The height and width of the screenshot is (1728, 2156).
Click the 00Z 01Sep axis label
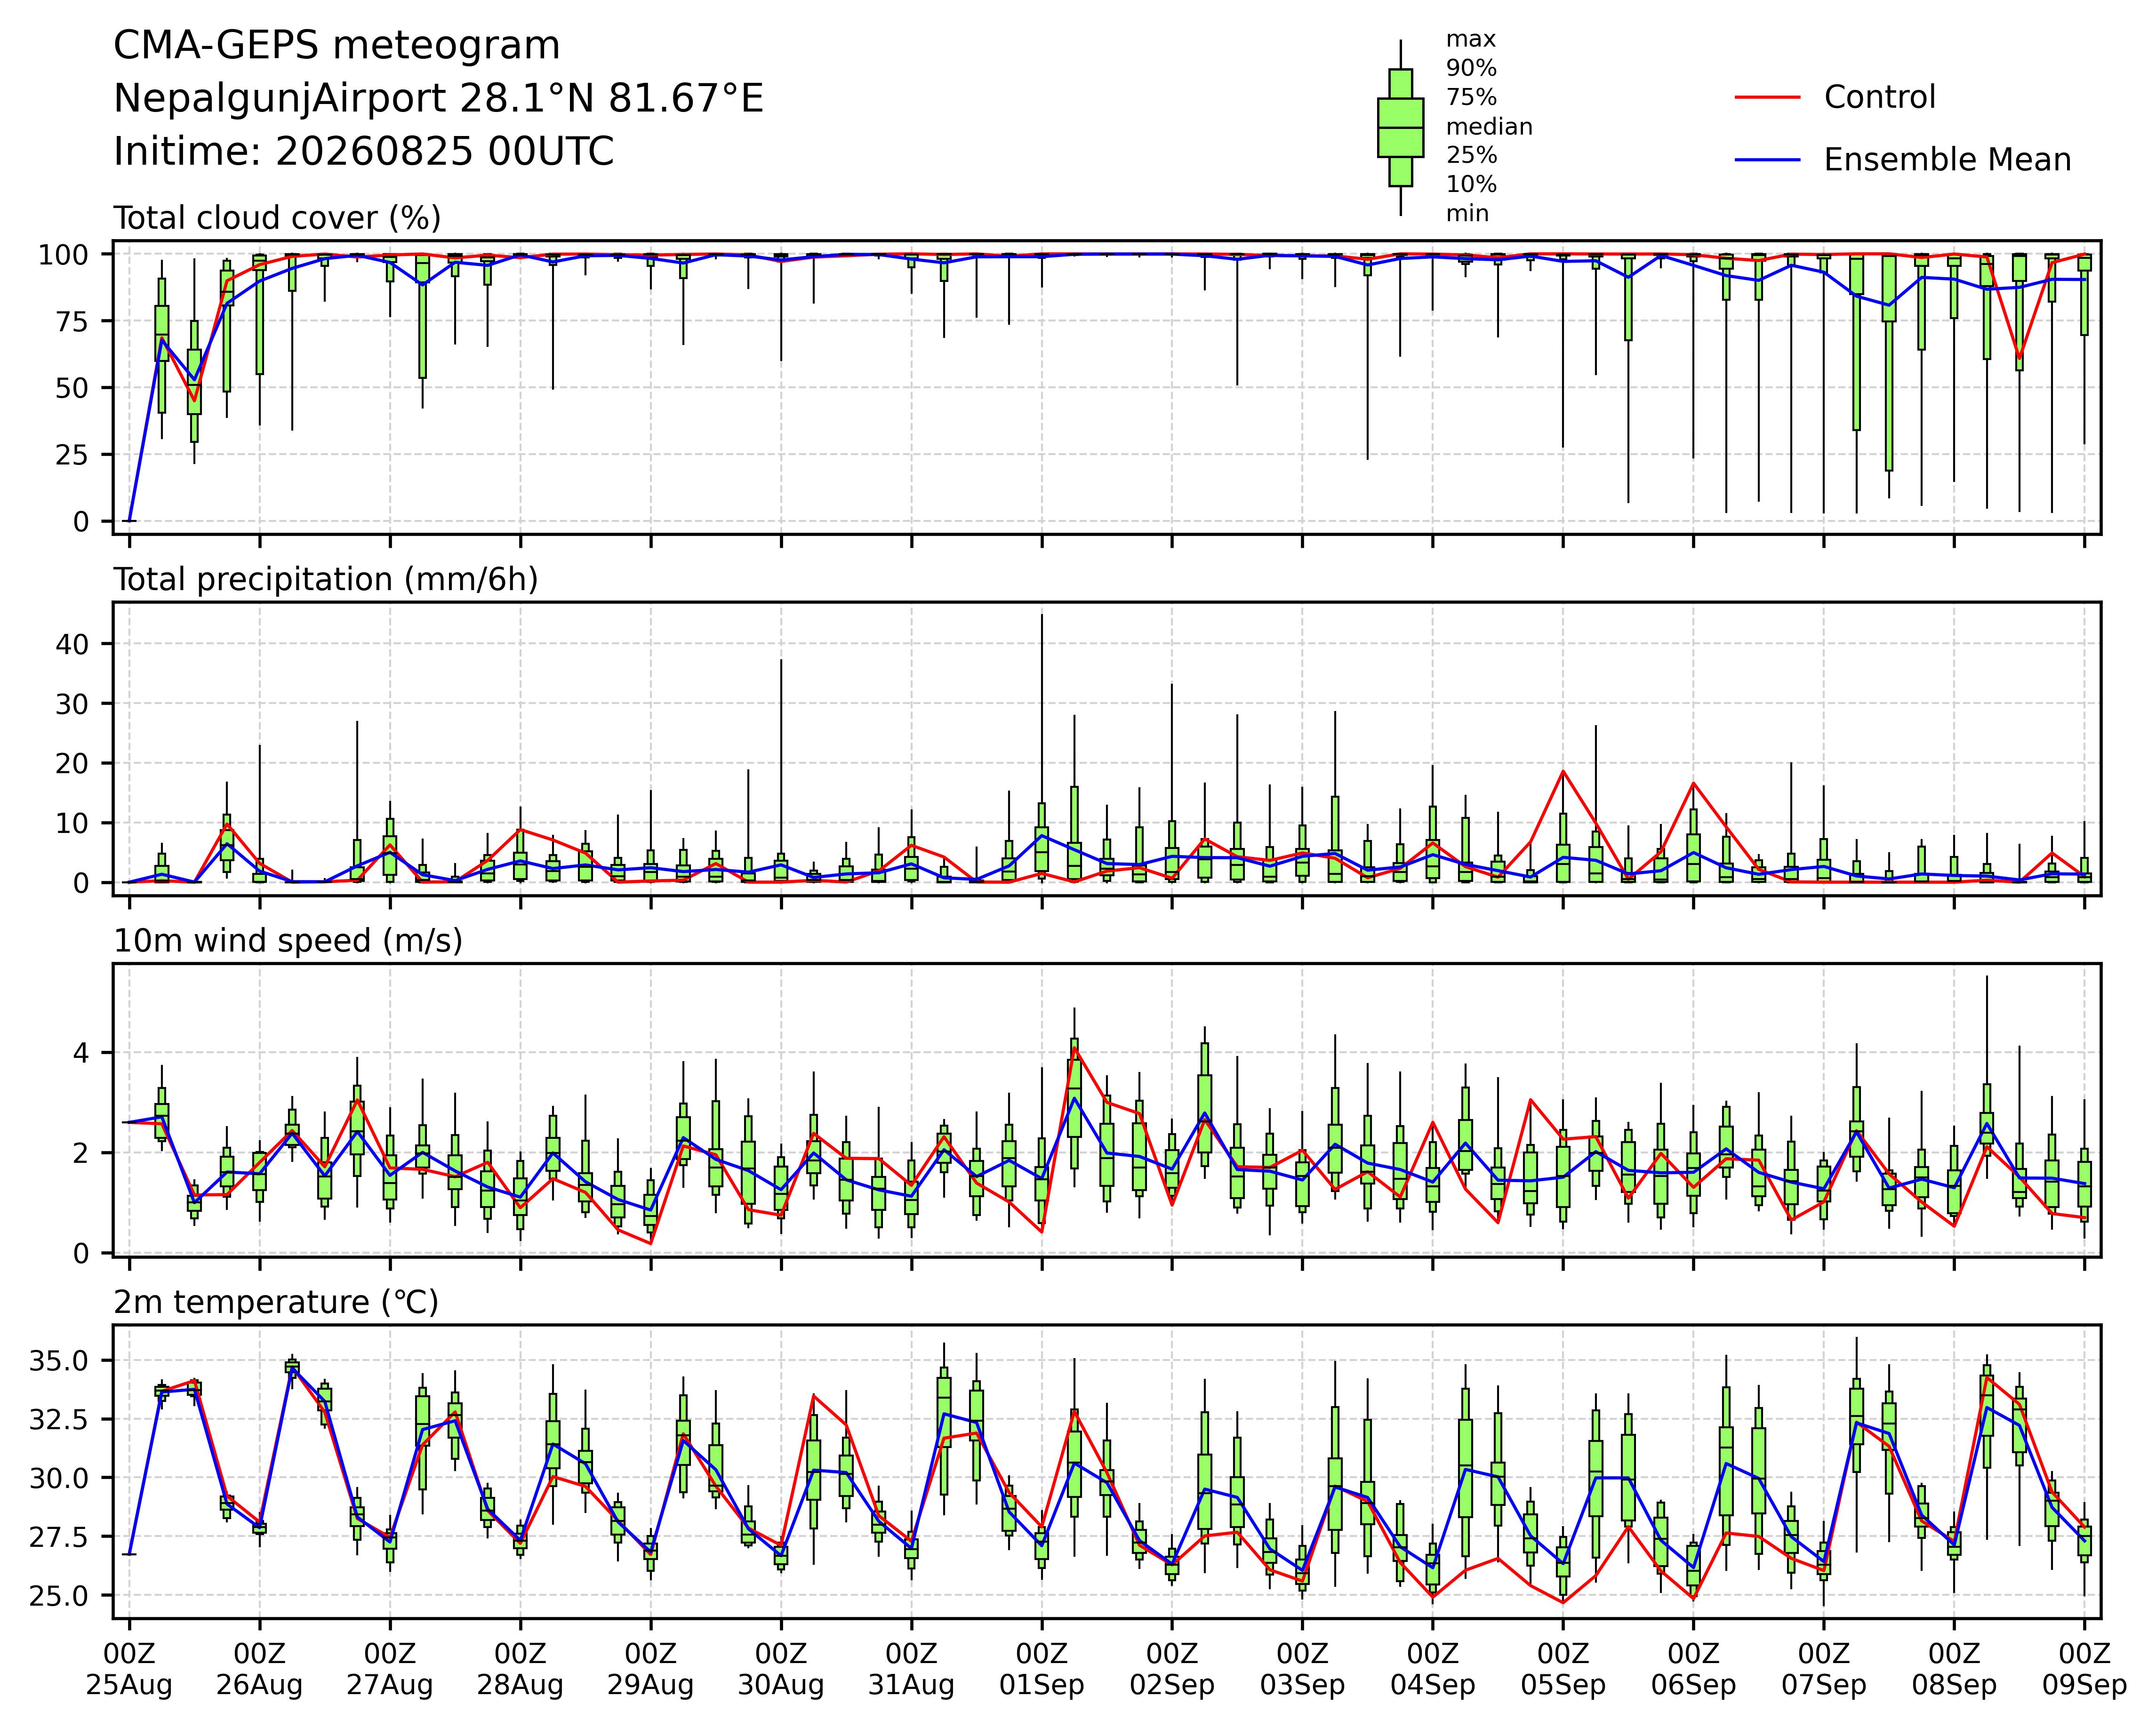(x=1042, y=1669)
